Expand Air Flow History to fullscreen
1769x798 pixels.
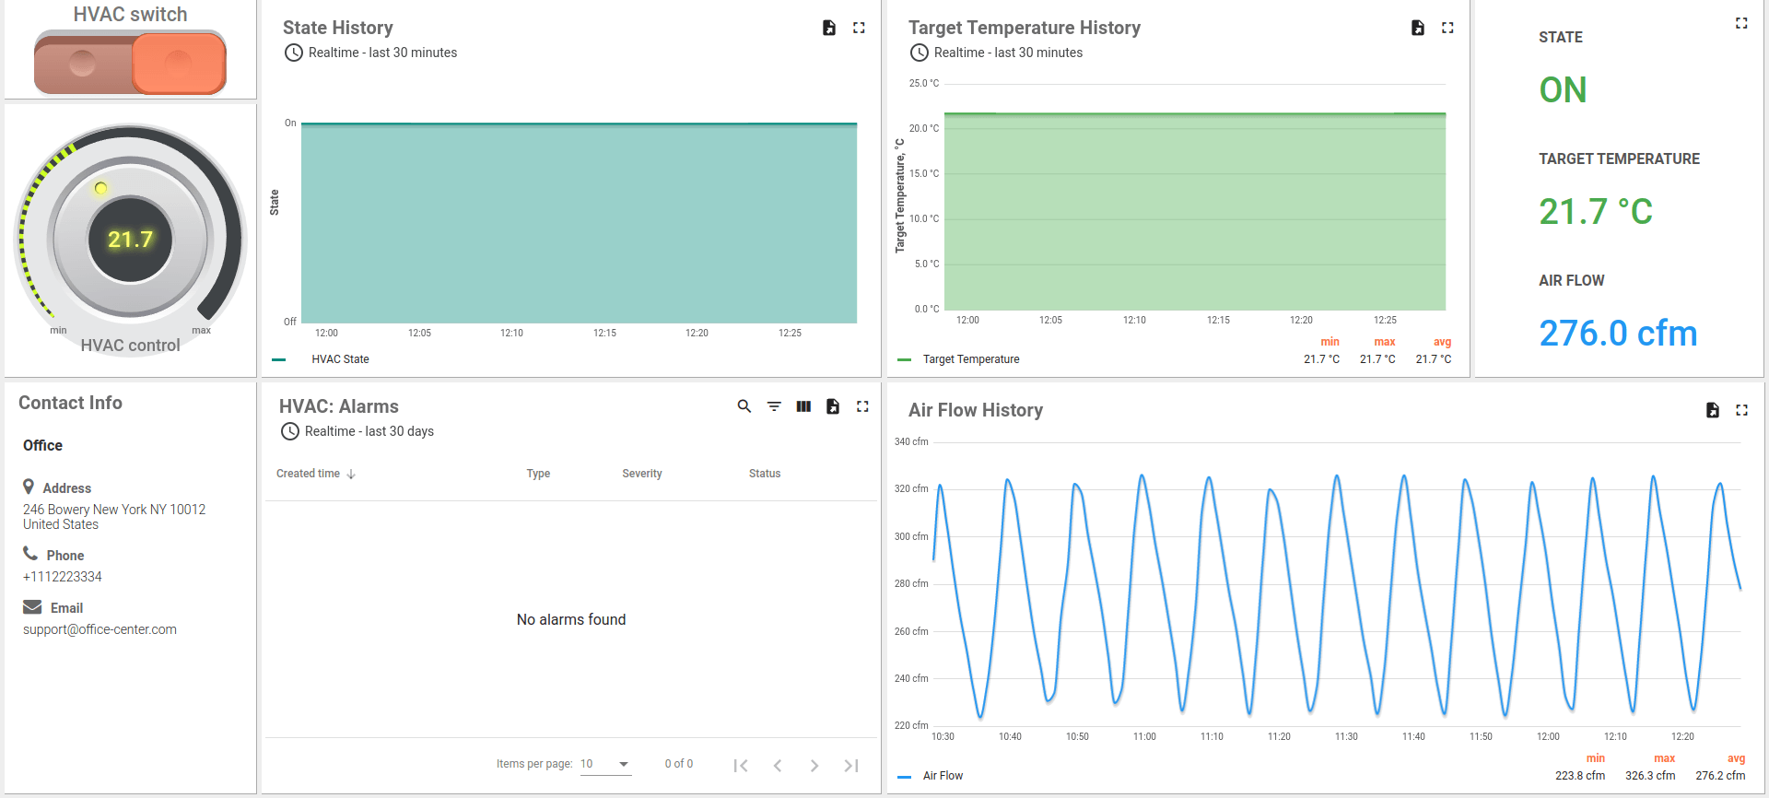(x=1741, y=410)
